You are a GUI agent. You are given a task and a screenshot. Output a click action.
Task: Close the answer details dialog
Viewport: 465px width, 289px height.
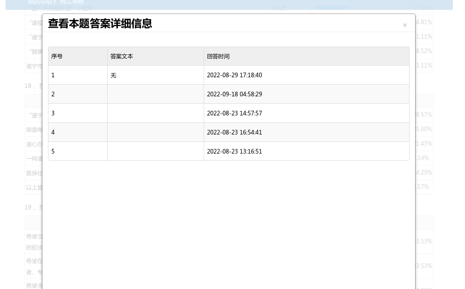404,25
